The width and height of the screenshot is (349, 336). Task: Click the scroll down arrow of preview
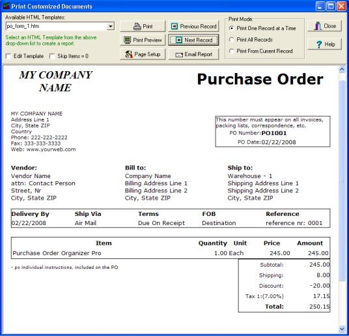click(x=342, y=329)
